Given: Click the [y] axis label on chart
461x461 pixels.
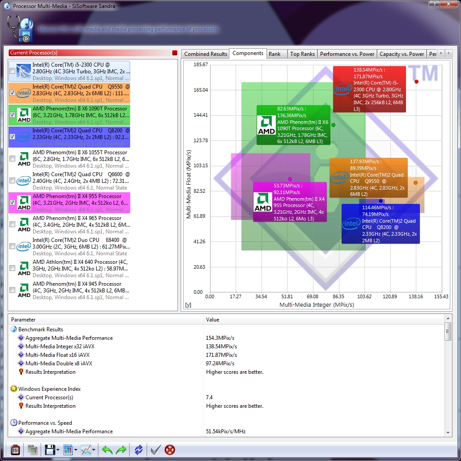Looking at the screenshot, I should [x=188, y=305].
